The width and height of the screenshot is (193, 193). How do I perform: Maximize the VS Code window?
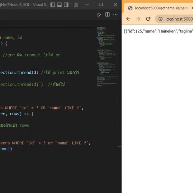[101, 5]
